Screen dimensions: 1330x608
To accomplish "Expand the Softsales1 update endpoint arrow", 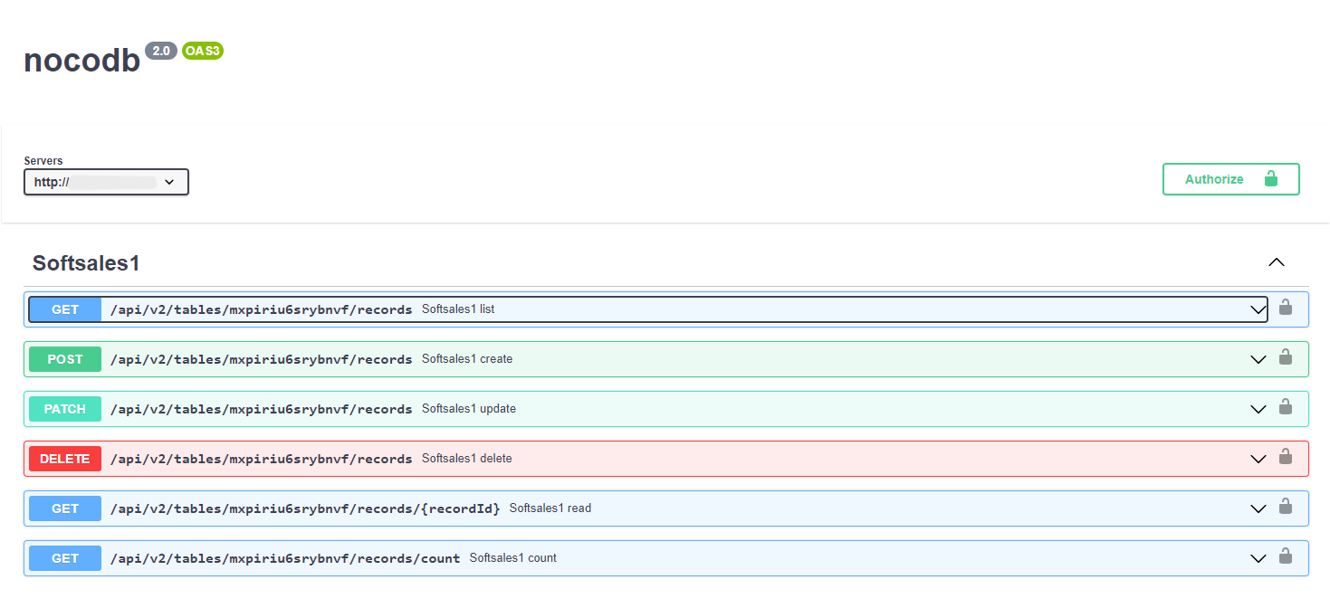I will (1258, 409).
